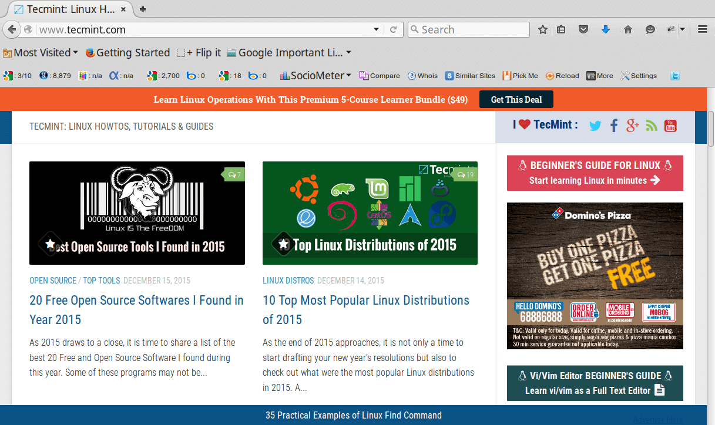Show more bookmarks with the toolbar arrow
Viewport: 715px width, 425px height.
[348, 53]
